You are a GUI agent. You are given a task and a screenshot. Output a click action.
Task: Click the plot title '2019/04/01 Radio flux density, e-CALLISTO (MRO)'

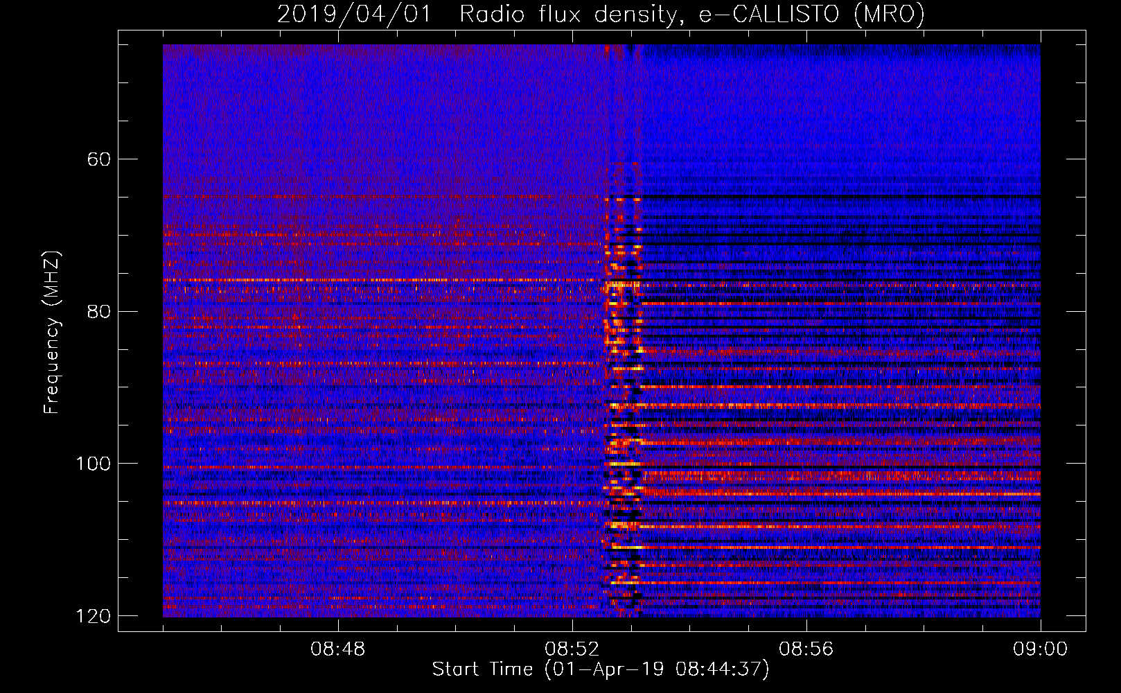(601, 15)
